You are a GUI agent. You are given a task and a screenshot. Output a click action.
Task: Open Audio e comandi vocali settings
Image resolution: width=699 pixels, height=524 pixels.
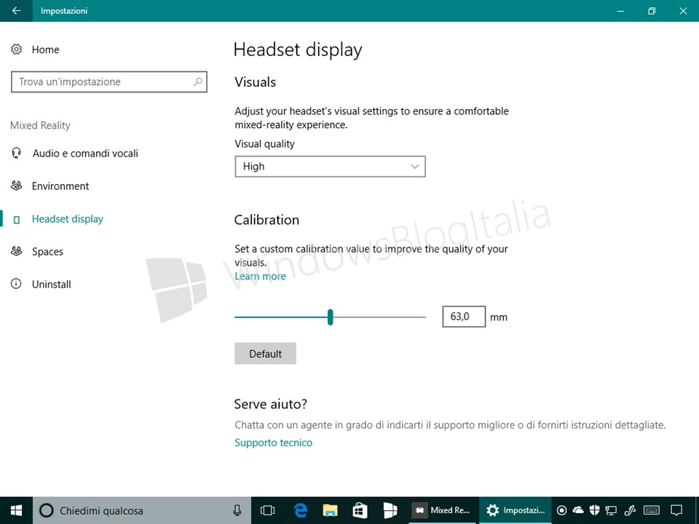coord(85,154)
